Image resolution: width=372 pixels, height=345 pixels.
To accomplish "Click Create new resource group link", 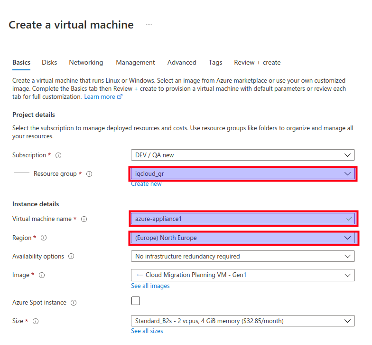I will pos(146,184).
